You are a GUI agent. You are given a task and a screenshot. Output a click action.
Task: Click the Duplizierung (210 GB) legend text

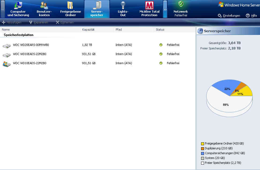[218, 148]
